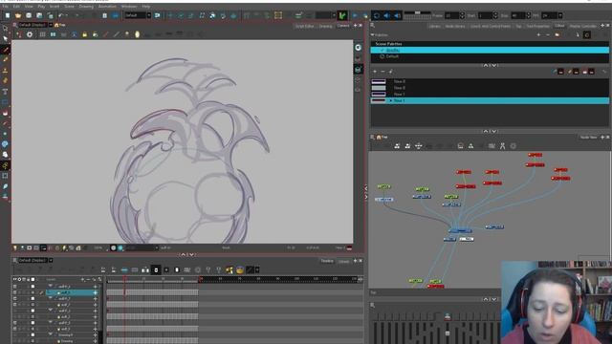Click the Delete layer minus icon in Timeline
612x344 pixels.
click(88, 279)
